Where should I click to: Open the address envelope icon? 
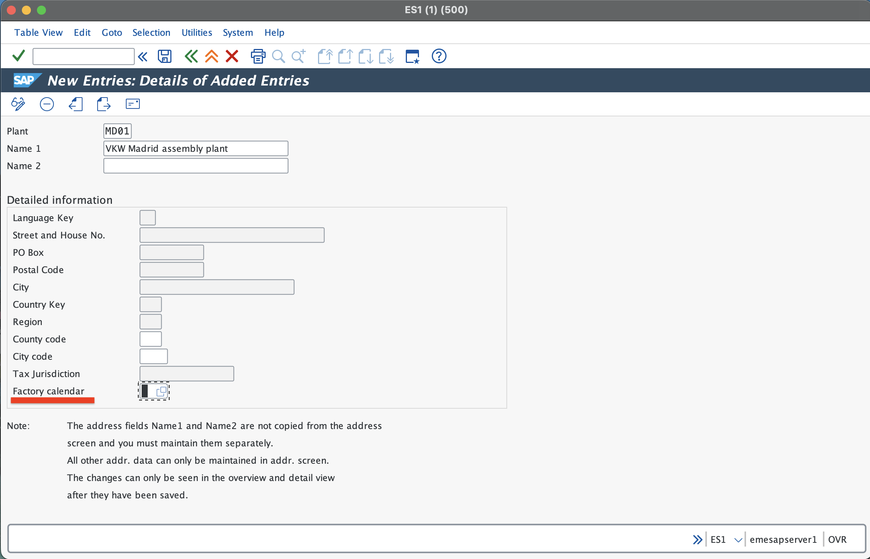point(133,104)
